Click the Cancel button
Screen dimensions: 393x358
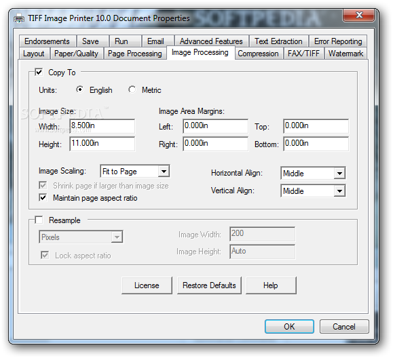tap(344, 326)
